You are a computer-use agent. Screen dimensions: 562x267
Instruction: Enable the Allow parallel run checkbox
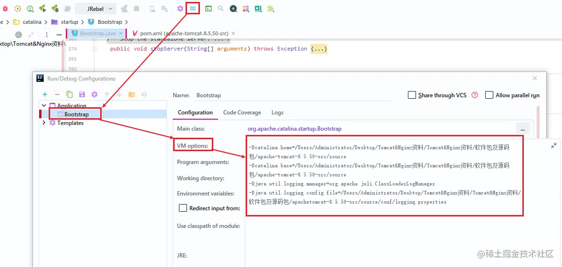pos(489,95)
